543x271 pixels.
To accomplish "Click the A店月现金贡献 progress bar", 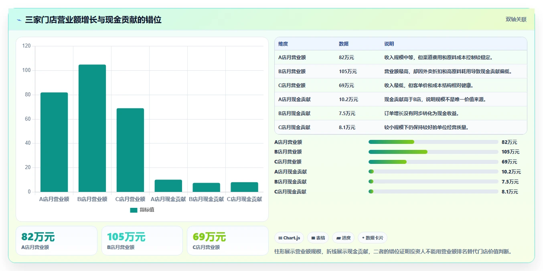I will (434, 172).
